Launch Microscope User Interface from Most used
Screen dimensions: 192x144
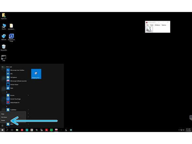click(x=18, y=70)
